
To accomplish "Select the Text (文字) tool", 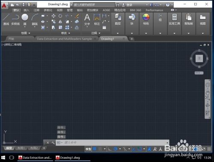I will [x=87, y=20].
